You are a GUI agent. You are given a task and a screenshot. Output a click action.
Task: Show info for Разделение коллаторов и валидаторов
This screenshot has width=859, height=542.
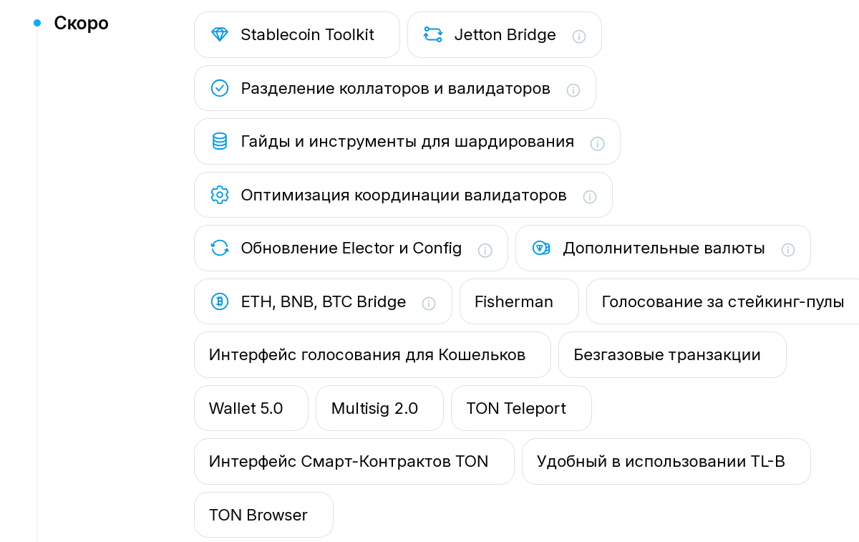pos(573,90)
